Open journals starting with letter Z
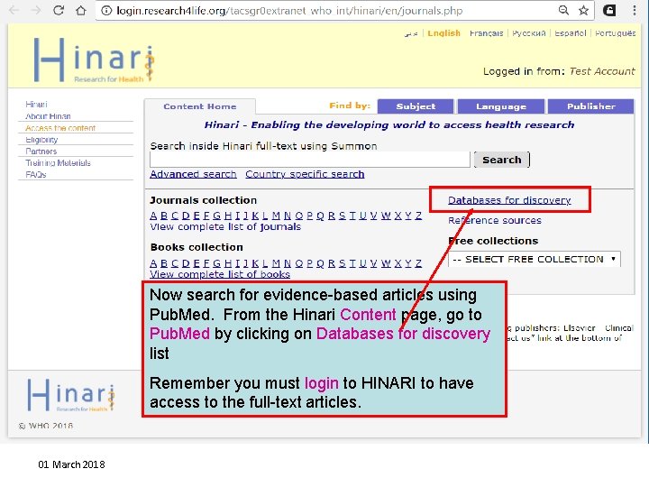Image resolution: width=649 pixels, height=487 pixels. pos(418,216)
